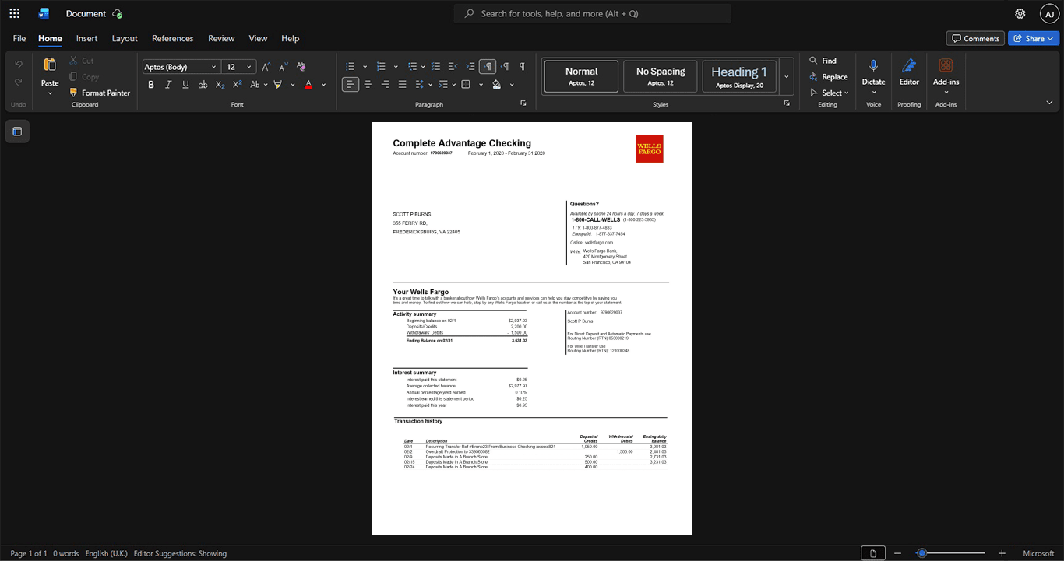1064x561 pixels.
Task: Toggle Underline formatting
Action: pos(185,85)
